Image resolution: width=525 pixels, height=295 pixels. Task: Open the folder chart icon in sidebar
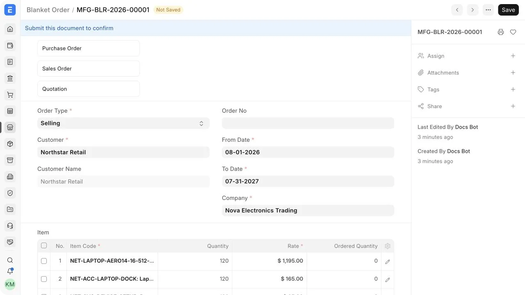click(10, 209)
